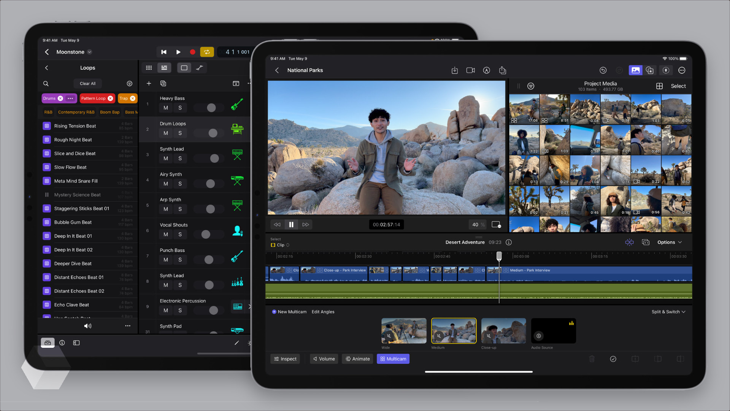Mute the Vocal Shouts track

click(165, 234)
